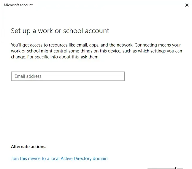Select the "Email address" placeholder text

[28, 76]
